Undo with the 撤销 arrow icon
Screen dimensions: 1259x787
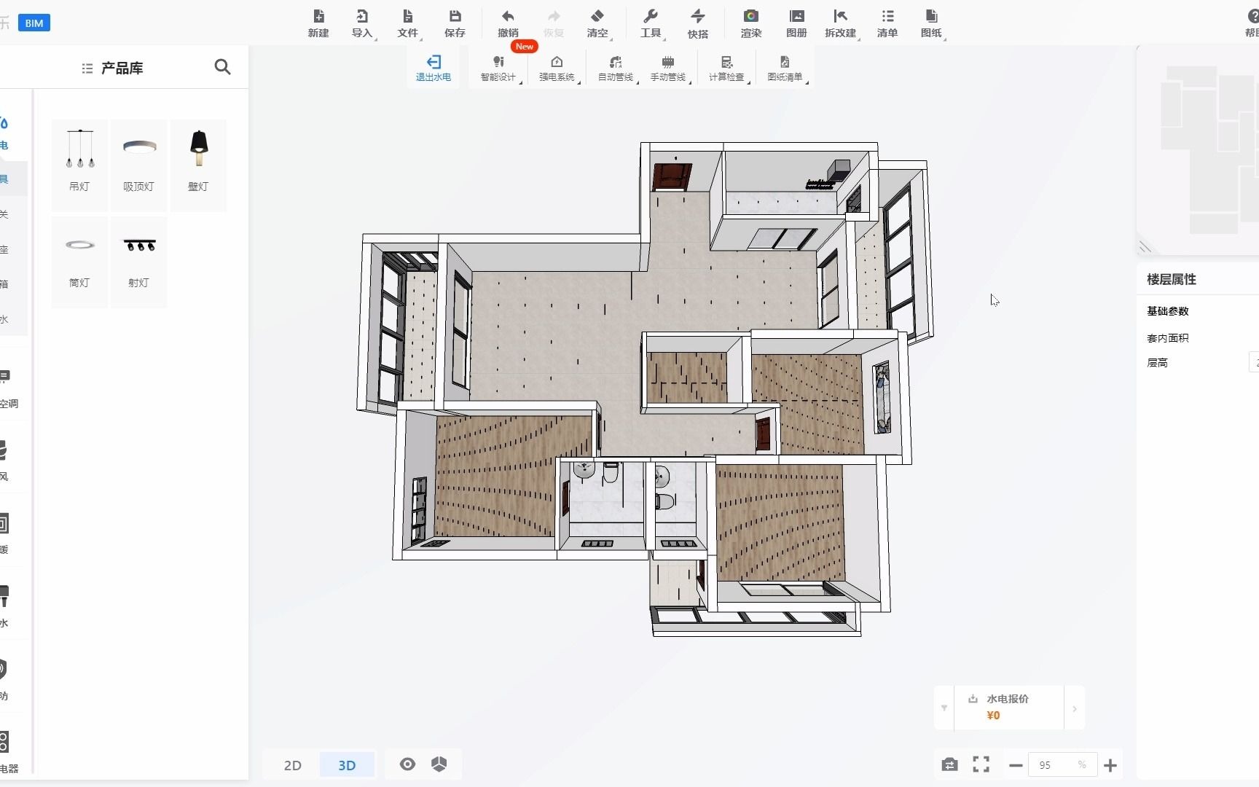coord(508,23)
